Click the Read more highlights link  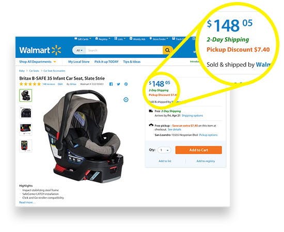(27, 203)
